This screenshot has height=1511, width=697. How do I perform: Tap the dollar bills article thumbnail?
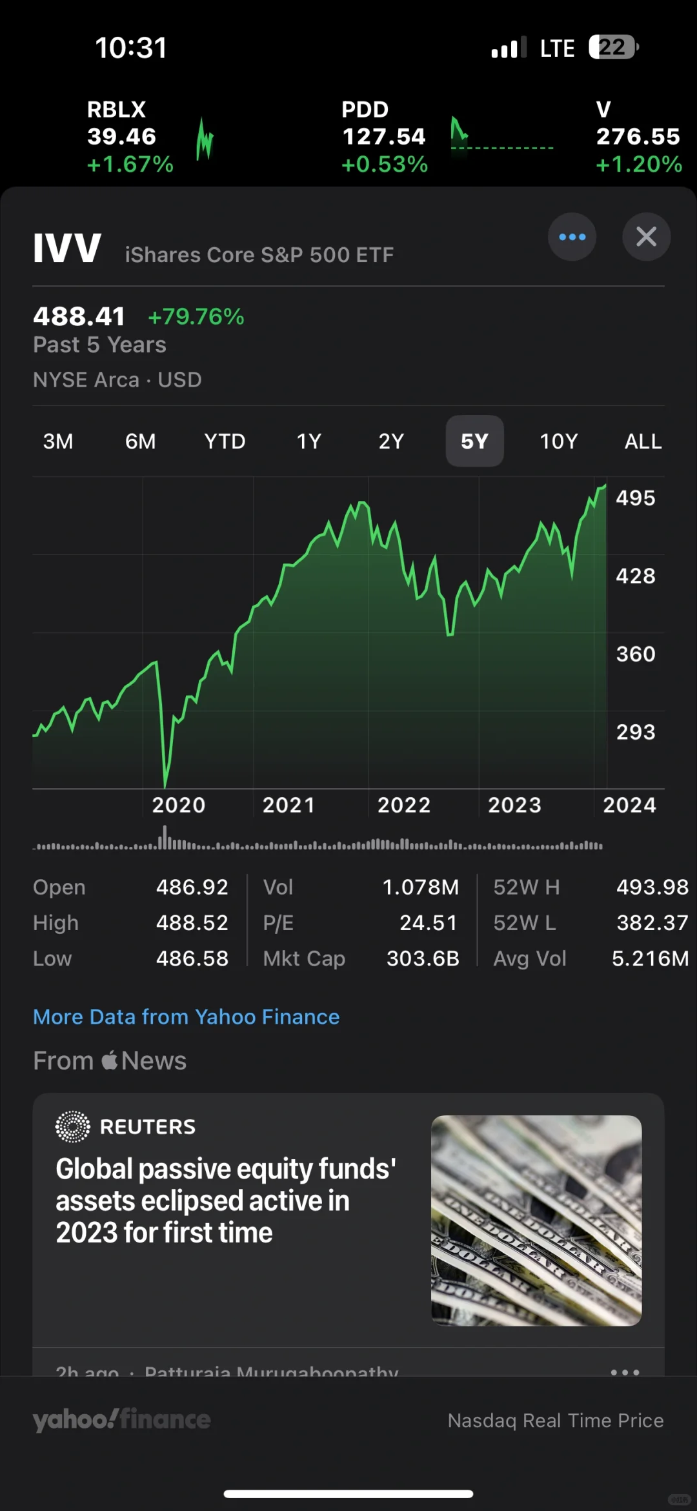(x=536, y=1221)
